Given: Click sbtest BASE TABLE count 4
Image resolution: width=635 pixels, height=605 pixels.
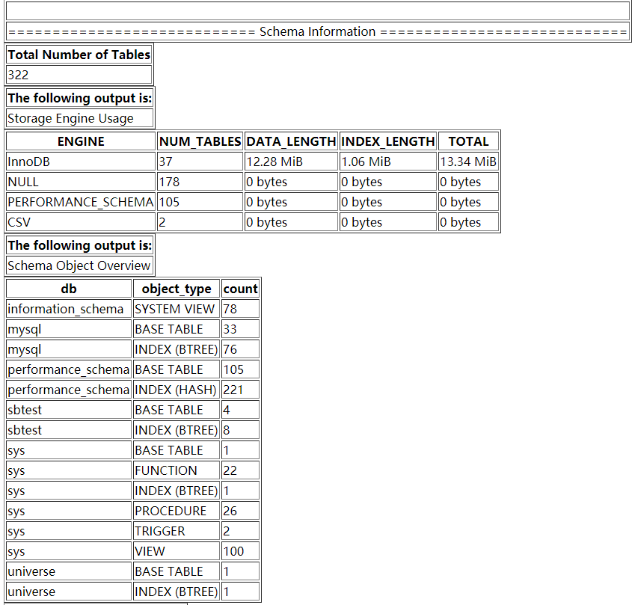Looking at the screenshot, I should 241,410.
